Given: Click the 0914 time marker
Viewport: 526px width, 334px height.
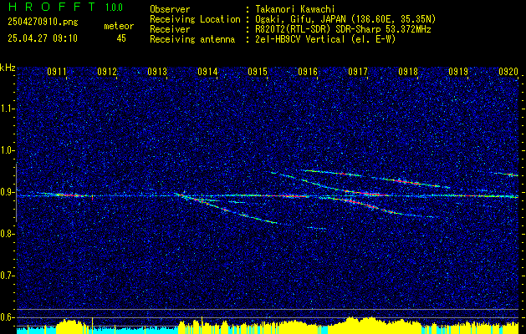Looking at the screenshot, I should [x=207, y=71].
